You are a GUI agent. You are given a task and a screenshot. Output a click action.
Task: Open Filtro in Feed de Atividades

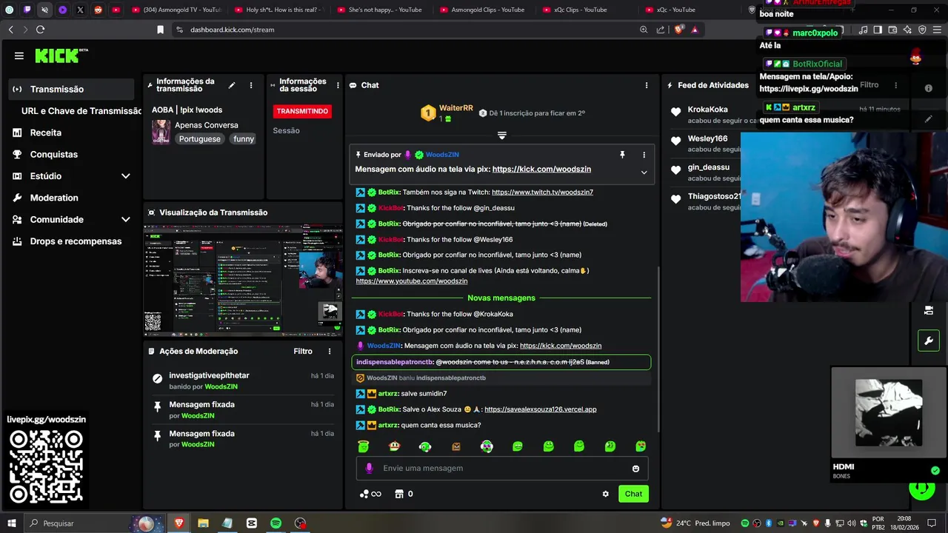click(x=869, y=85)
